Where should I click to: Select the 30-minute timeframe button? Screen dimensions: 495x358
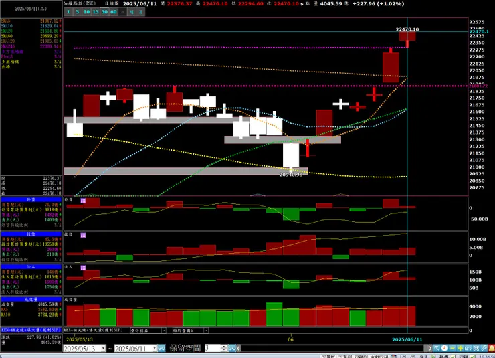click(104, 12)
